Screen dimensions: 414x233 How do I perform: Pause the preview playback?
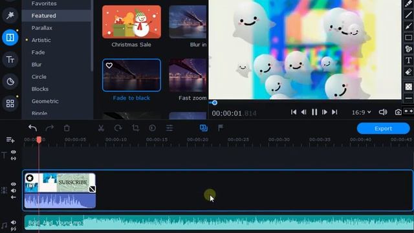(x=314, y=112)
